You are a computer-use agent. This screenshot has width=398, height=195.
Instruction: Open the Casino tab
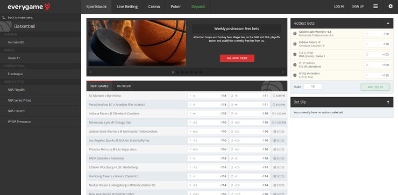[154, 6]
